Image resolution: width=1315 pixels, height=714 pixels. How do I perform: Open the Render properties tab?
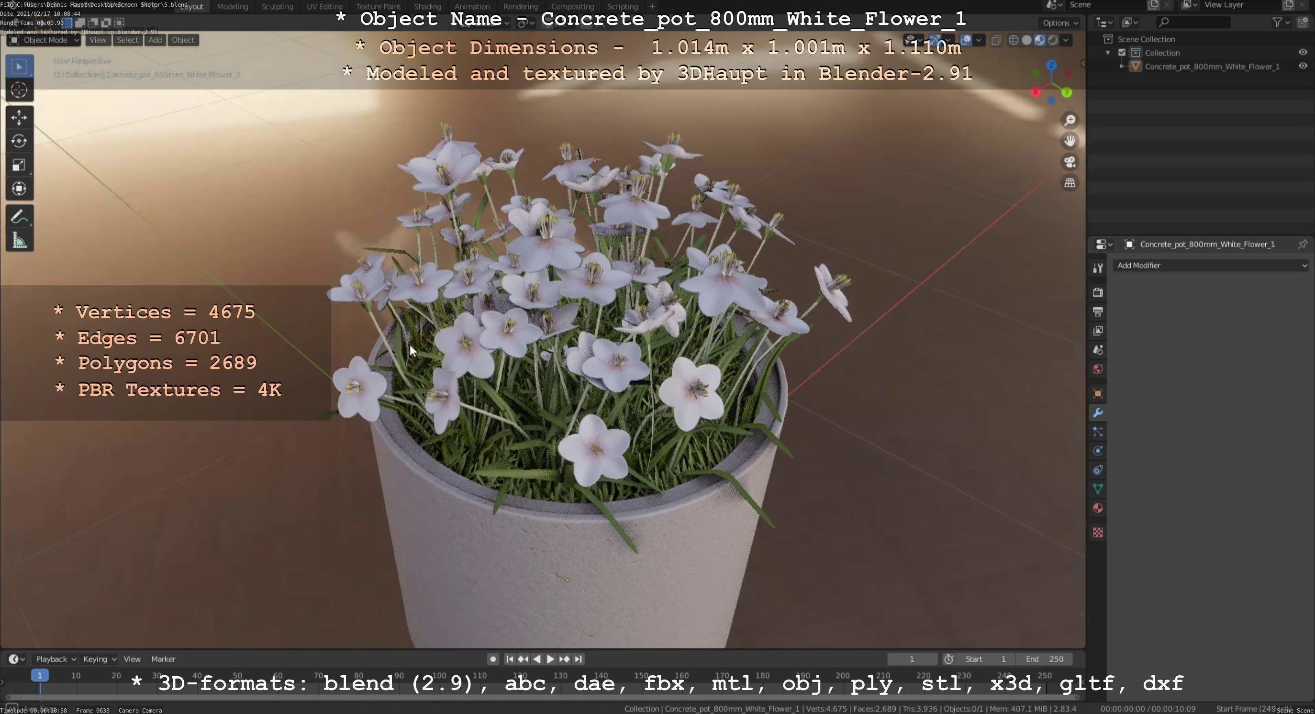pos(1098,292)
